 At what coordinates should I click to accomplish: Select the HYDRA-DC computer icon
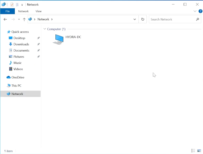[58, 39]
